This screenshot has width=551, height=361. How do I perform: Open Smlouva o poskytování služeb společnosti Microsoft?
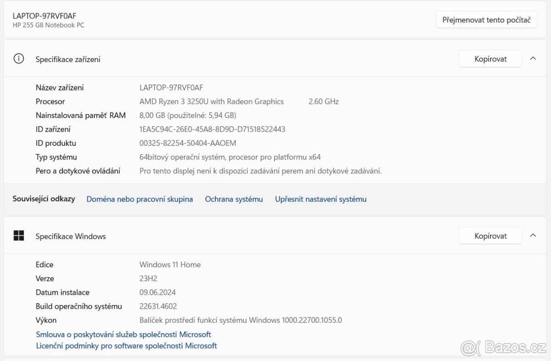124,334
